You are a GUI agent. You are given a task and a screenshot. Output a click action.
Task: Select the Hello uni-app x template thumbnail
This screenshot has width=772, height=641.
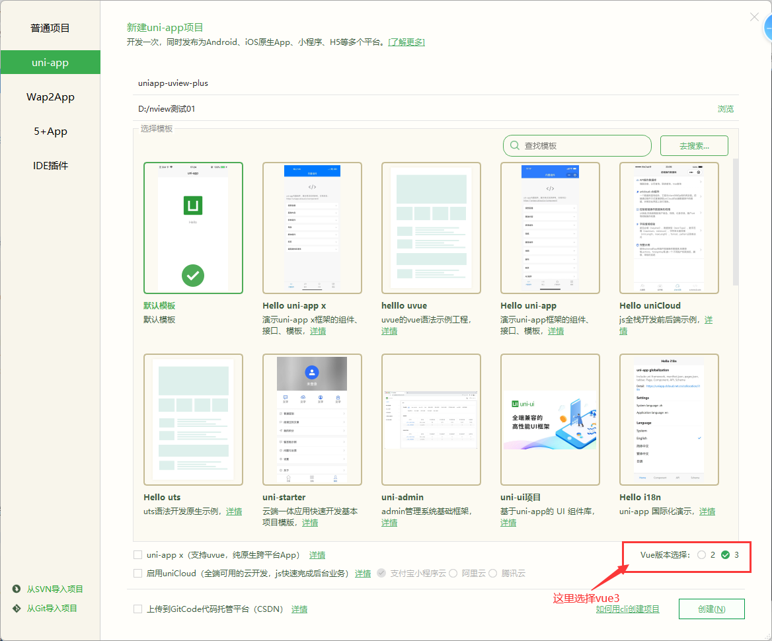coord(312,228)
